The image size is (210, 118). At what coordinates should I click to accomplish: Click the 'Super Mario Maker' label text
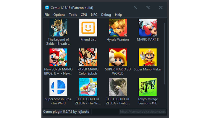[148, 69]
